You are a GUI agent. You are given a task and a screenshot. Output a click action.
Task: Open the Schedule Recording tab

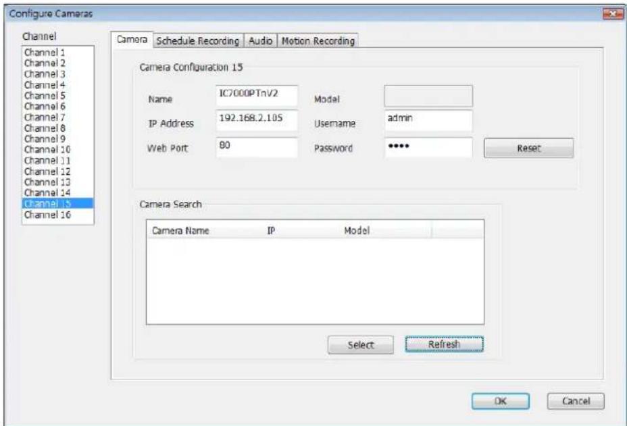tap(198, 41)
